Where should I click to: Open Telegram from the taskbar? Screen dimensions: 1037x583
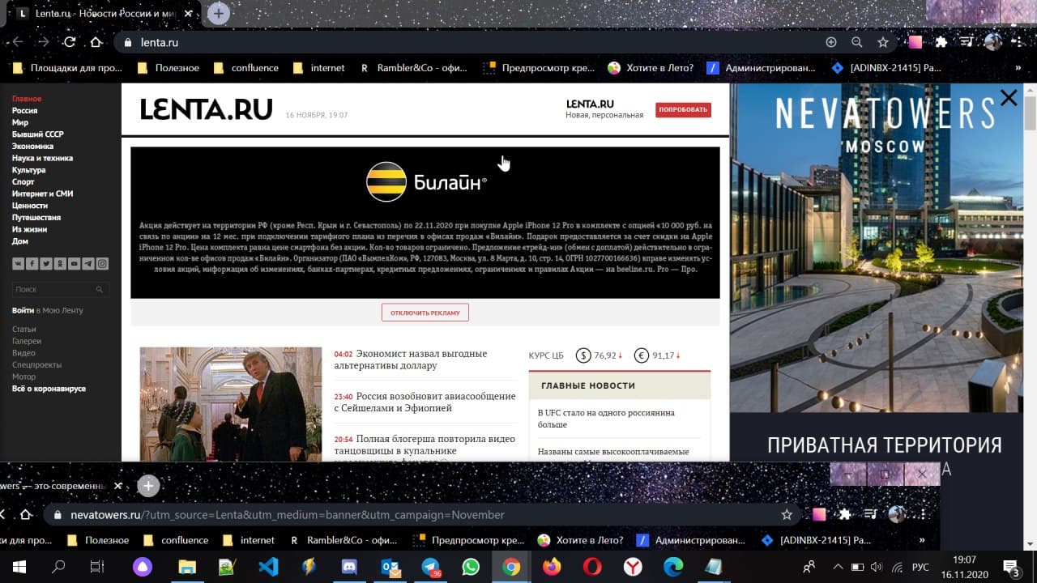click(x=430, y=567)
